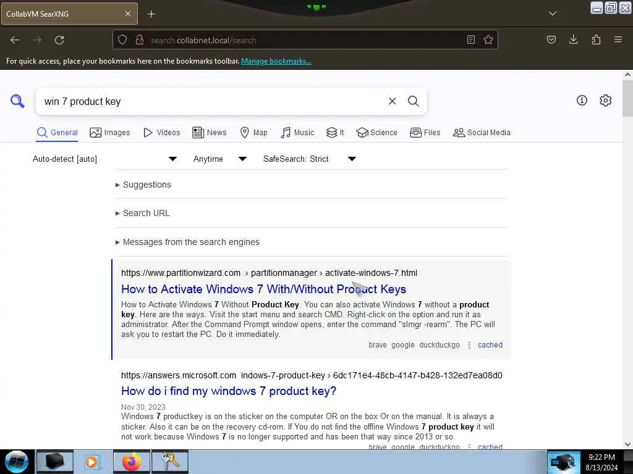Click the browser address bar

click(x=305, y=40)
